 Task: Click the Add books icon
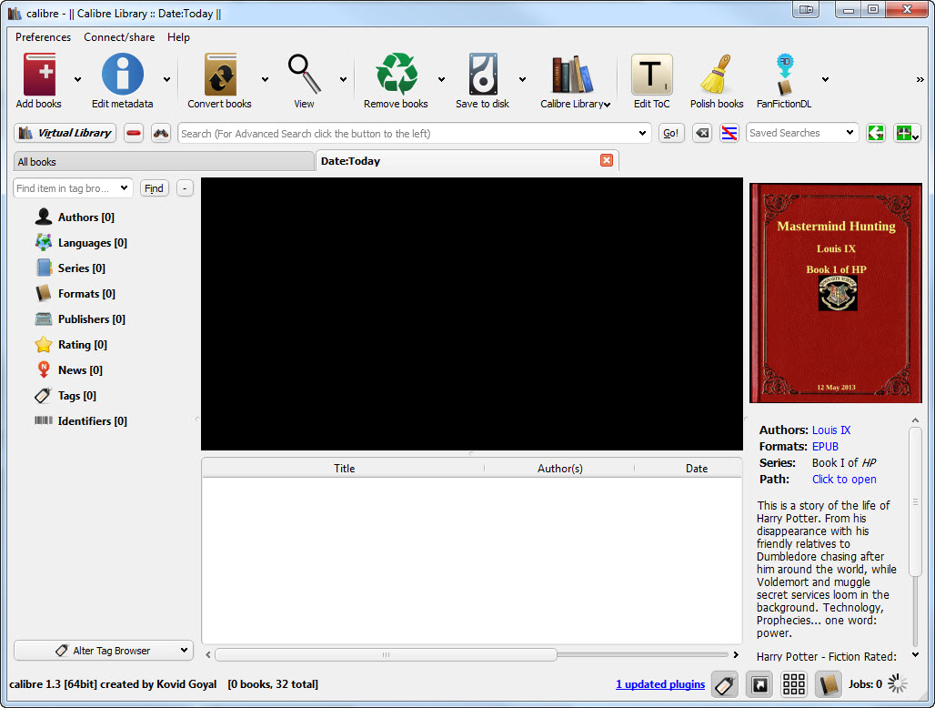pos(39,75)
